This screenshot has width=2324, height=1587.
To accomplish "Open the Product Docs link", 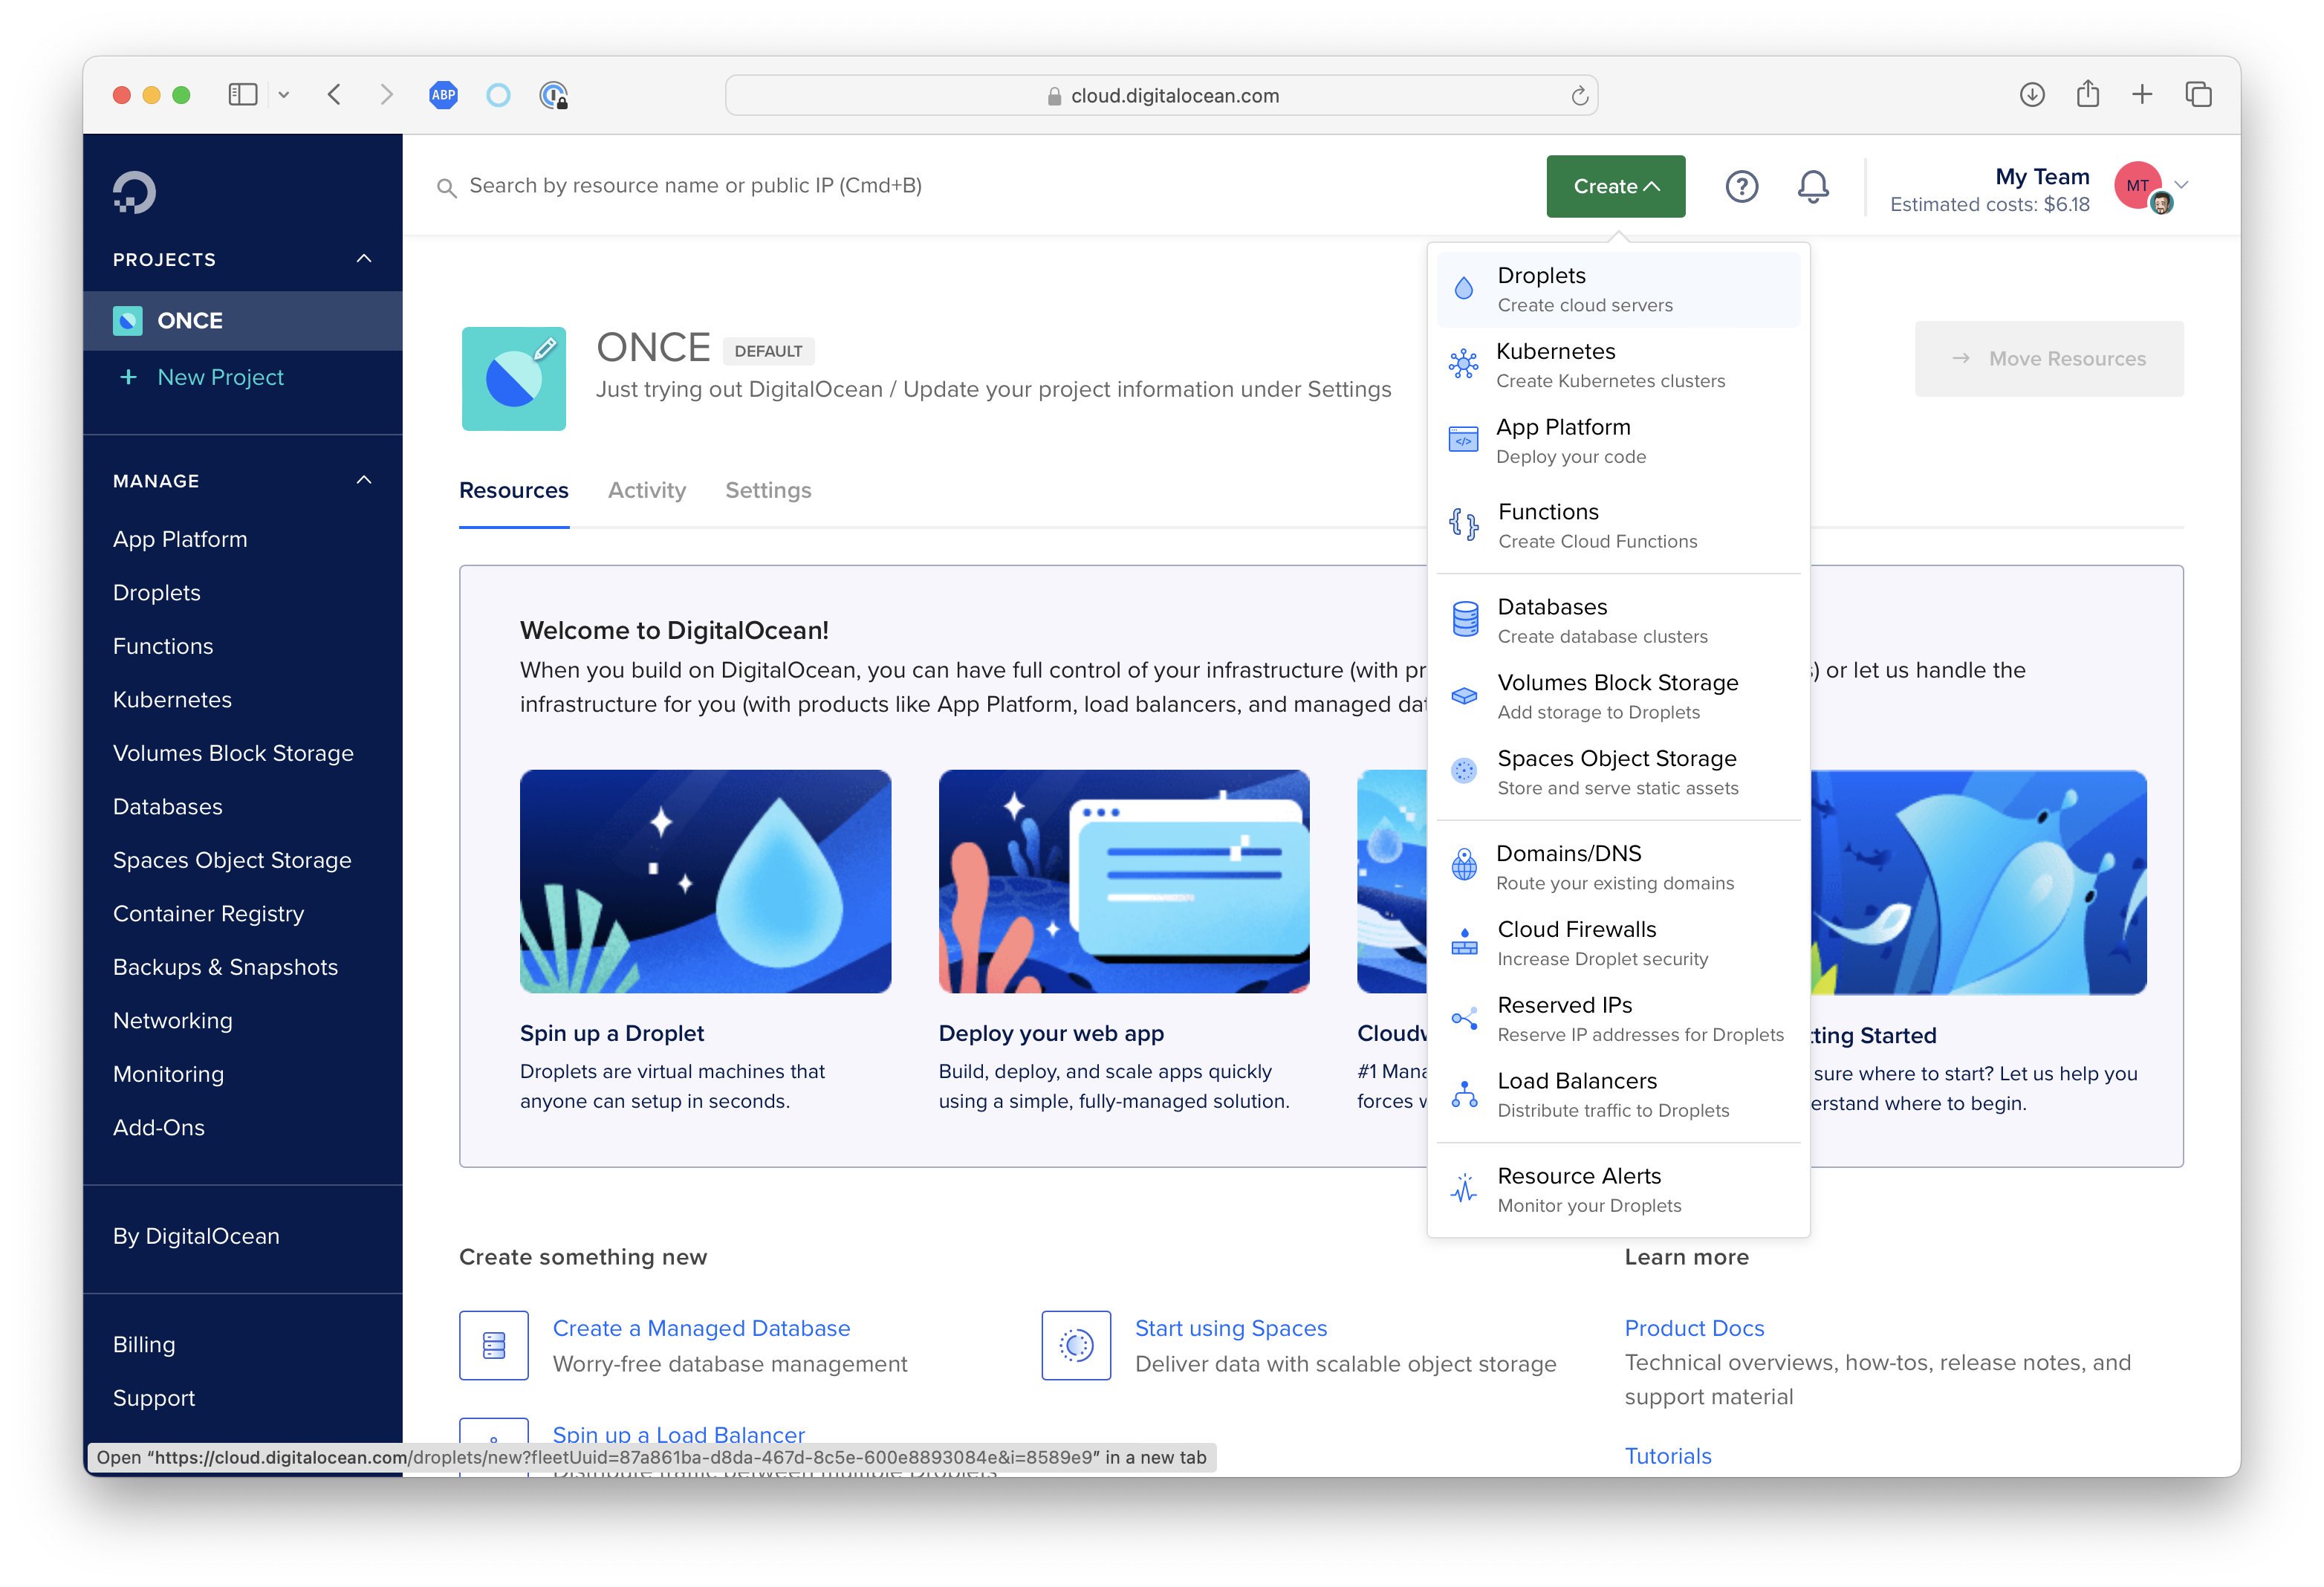I will [1694, 1328].
